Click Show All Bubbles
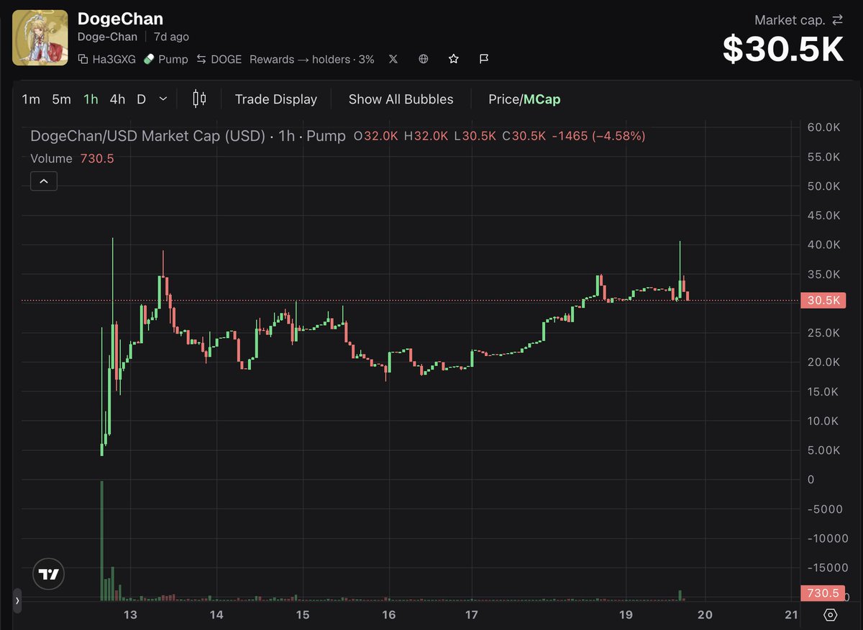863x630 pixels. click(x=401, y=99)
